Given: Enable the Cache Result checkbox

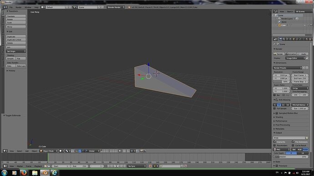Looking at the screenshot, I should (x=293, y=146).
